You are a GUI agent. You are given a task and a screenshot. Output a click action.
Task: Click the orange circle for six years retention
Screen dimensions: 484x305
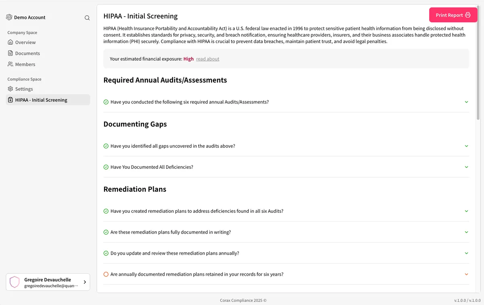click(x=106, y=274)
